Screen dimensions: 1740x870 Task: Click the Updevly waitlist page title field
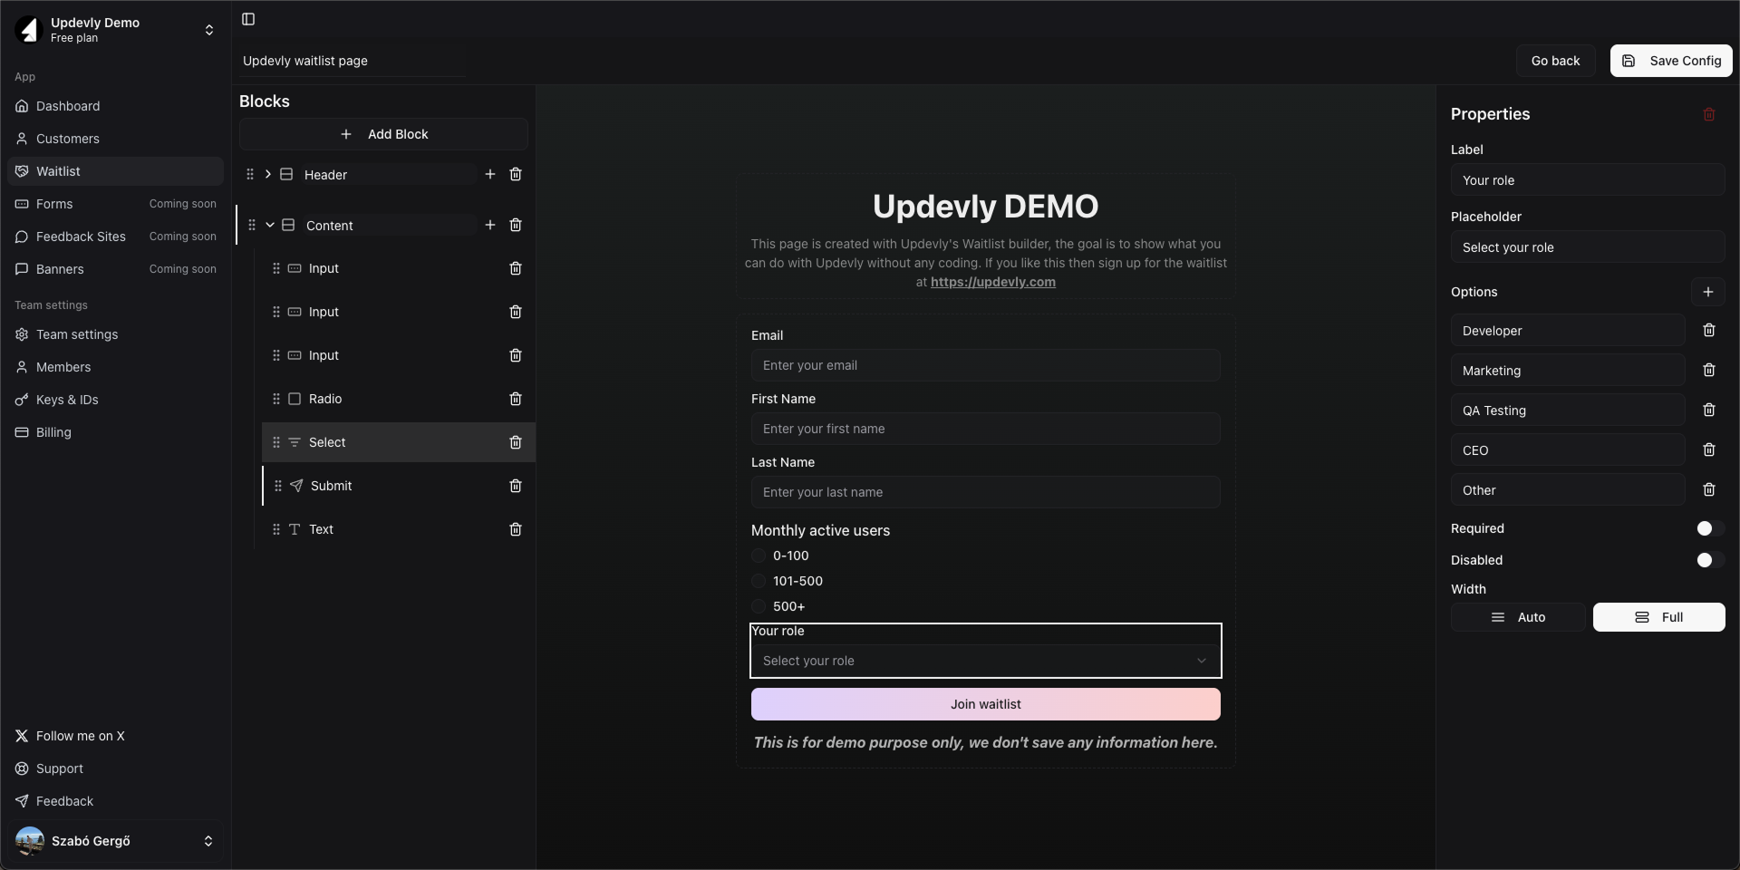point(353,61)
